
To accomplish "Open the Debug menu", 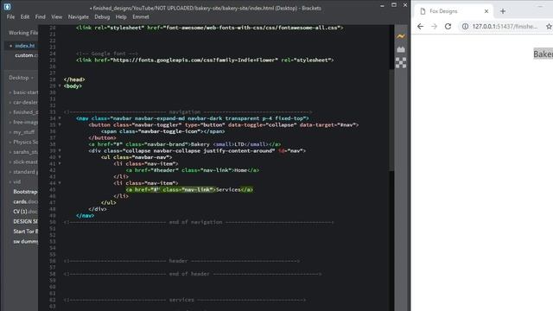I will point(102,17).
